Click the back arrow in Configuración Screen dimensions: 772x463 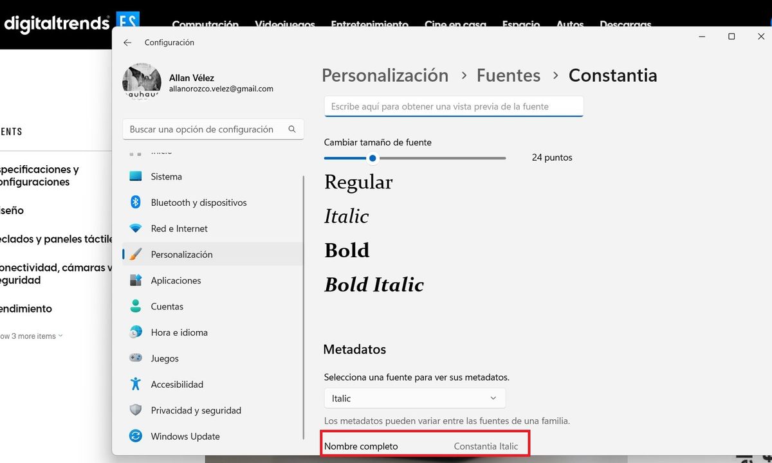point(127,42)
